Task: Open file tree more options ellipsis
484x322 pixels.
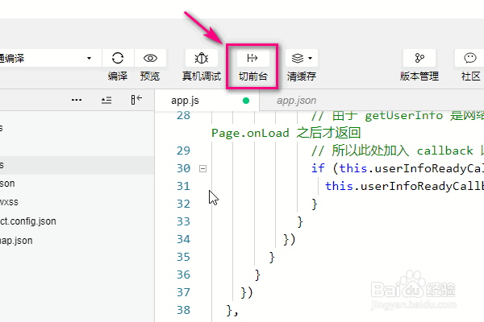Action: pyautogui.click(x=77, y=100)
